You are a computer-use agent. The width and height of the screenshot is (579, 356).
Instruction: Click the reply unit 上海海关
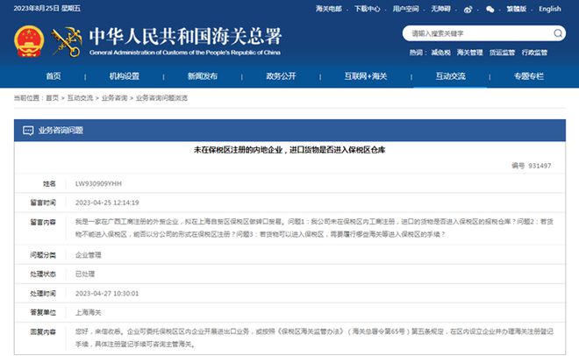[89, 313]
